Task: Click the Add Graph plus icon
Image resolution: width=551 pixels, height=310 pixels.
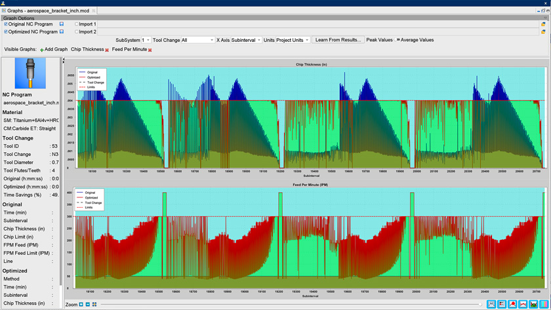Action: click(x=42, y=50)
